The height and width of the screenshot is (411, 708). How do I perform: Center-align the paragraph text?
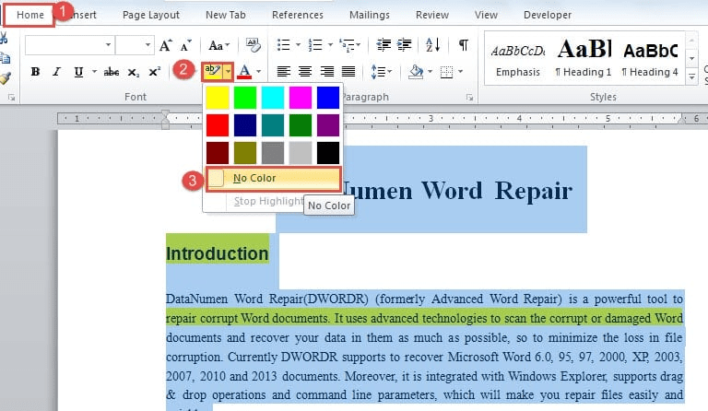tap(305, 72)
